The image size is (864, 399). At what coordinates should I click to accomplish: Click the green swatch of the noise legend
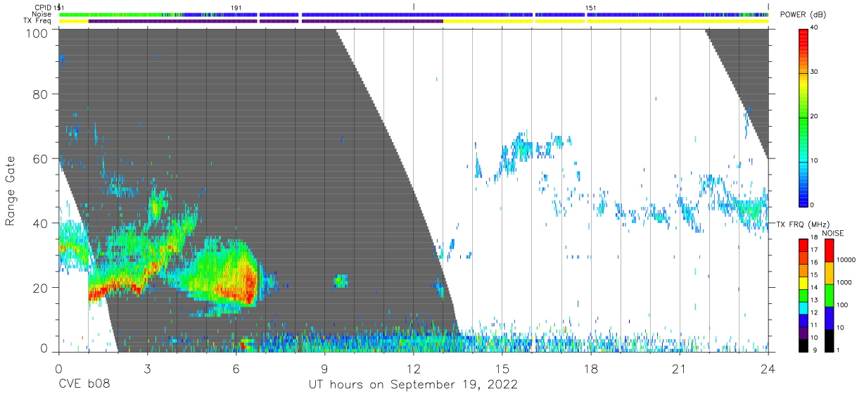pos(829,296)
